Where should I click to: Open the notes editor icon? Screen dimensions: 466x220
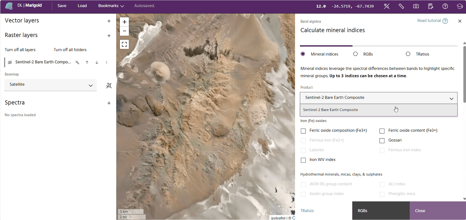(x=431, y=6)
